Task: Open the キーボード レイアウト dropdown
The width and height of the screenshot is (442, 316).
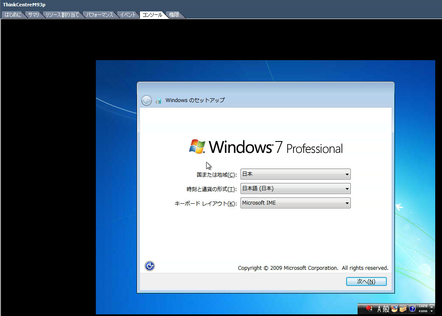Action: coord(295,203)
